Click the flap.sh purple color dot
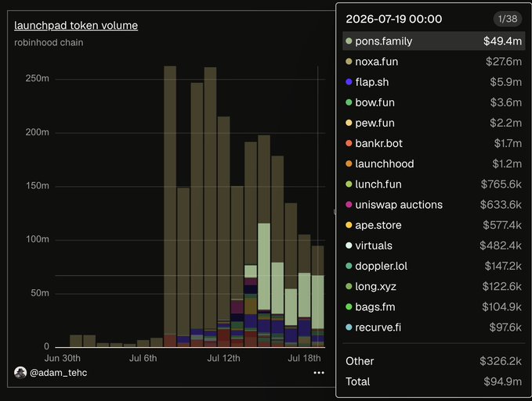 coord(349,82)
